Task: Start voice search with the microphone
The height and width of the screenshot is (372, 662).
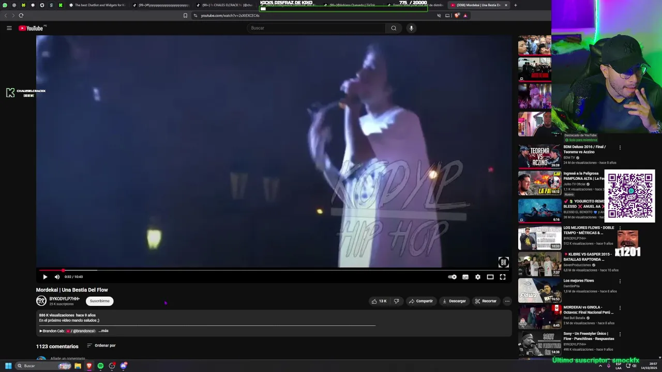Action: [x=411, y=28]
